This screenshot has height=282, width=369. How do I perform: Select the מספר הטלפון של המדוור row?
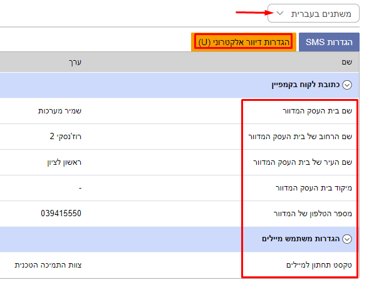180,214
